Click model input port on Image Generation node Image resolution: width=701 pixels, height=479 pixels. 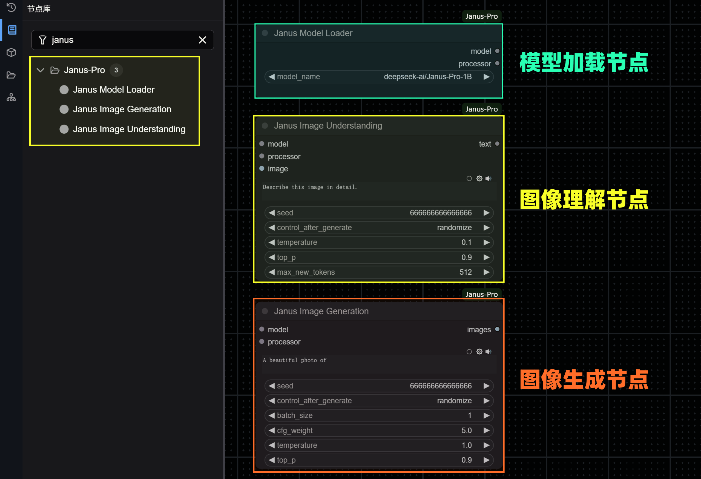pos(262,329)
